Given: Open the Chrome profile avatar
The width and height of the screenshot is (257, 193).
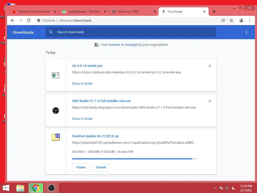Looking at the screenshot, I should coord(241,20).
